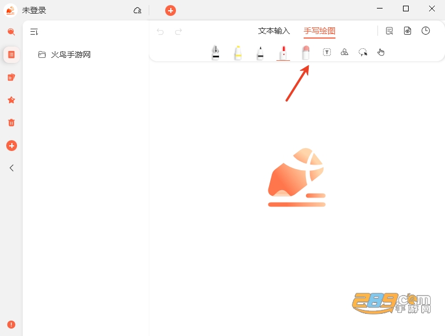This screenshot has height=336, width=445.
Task: Click the 未登录 login label
Action: 34,10
